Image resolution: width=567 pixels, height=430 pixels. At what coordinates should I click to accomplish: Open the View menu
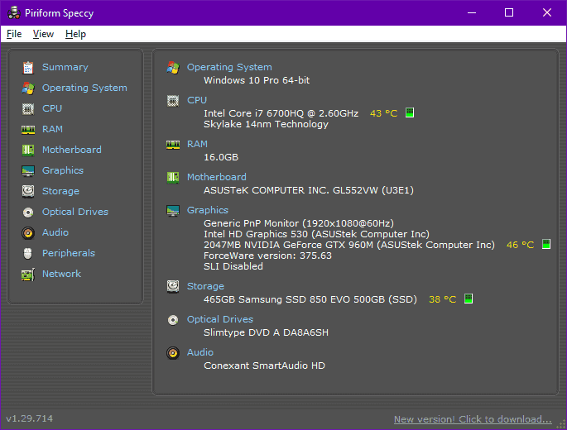coord(43,34)
